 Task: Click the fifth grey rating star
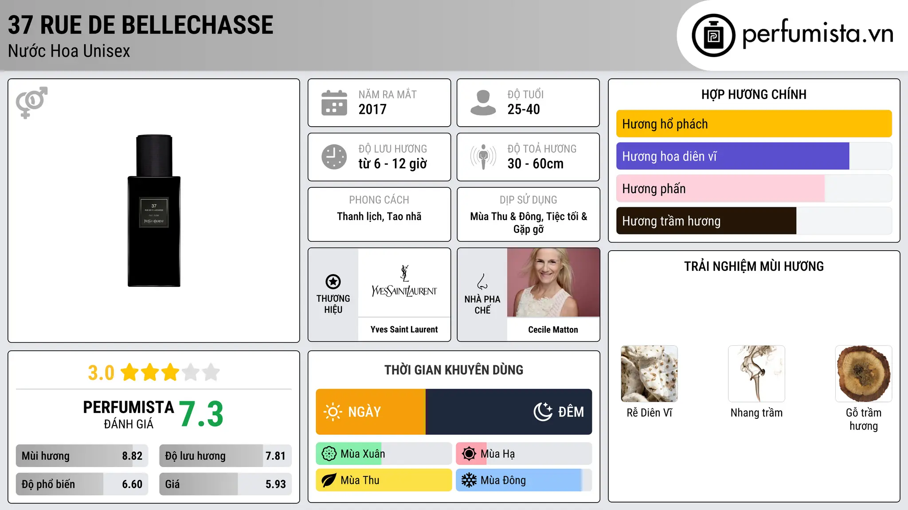pyautogui.click(x=211, y=372)
